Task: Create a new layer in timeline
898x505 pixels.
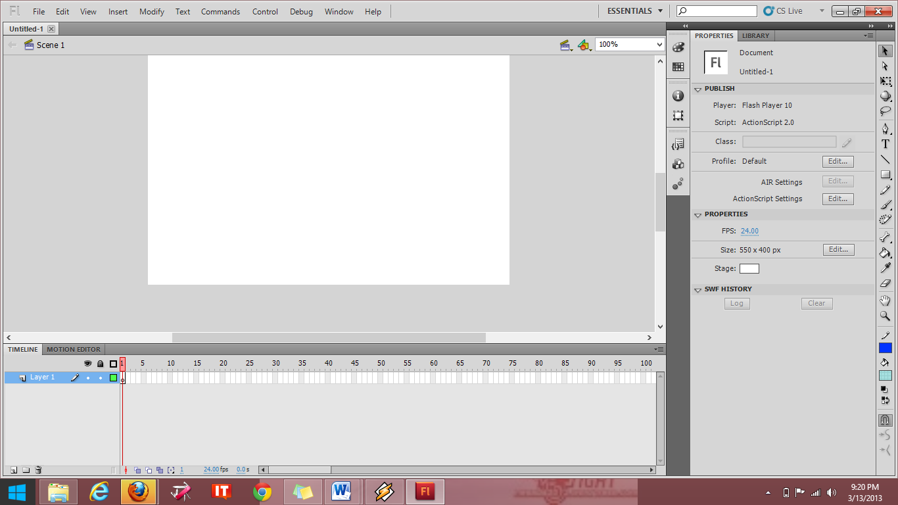Action: [14, 470]
